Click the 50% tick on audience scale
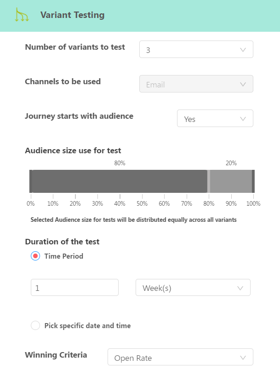280x376 pixels. [142, 203]
